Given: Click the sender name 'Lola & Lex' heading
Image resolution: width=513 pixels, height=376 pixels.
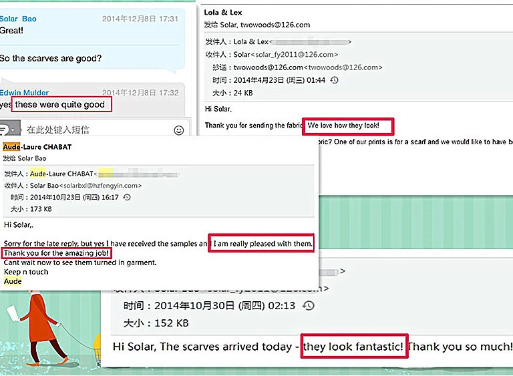Looking at the screenshot, I should 223,13.
